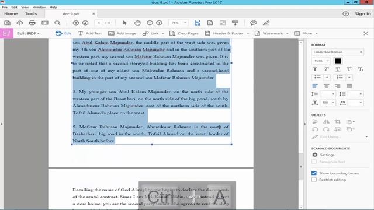Open the View menu
Image resolution: width=374 pixels, height=210 pixels.
point(25,8)
